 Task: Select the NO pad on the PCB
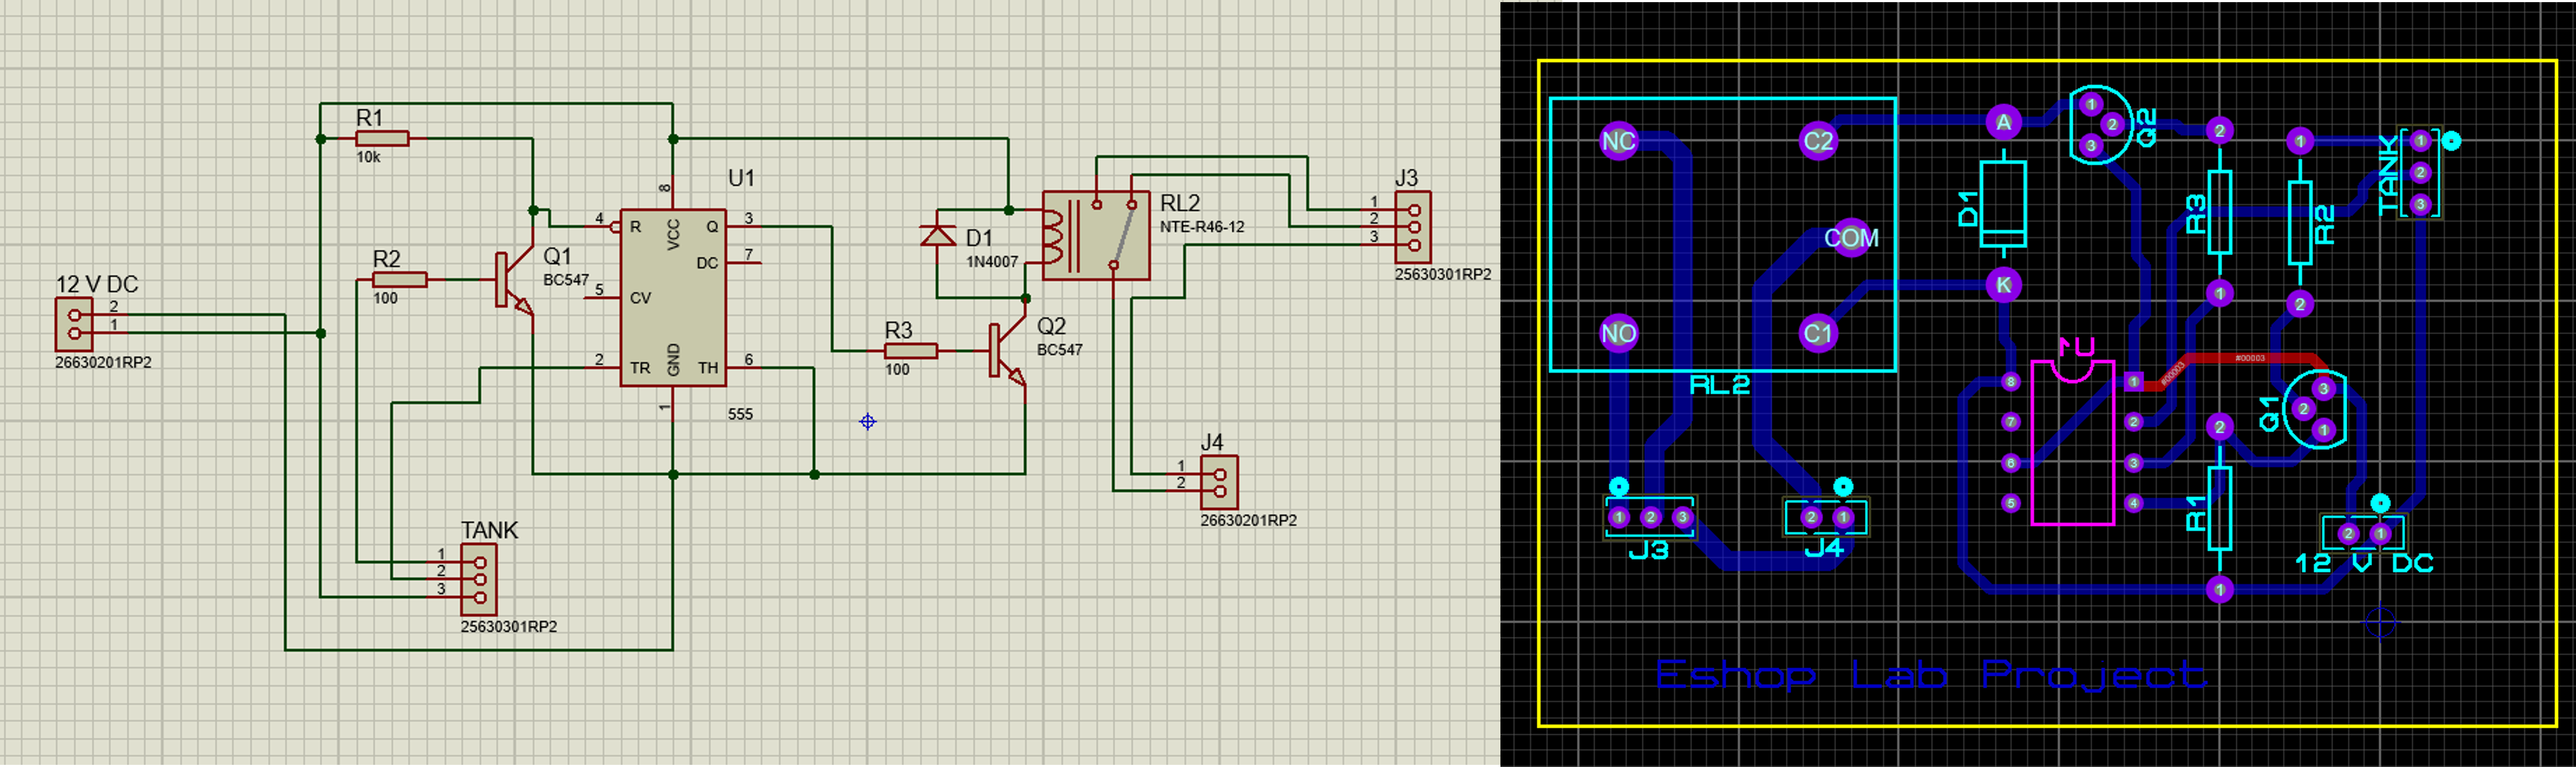(x=1618, y=333)
